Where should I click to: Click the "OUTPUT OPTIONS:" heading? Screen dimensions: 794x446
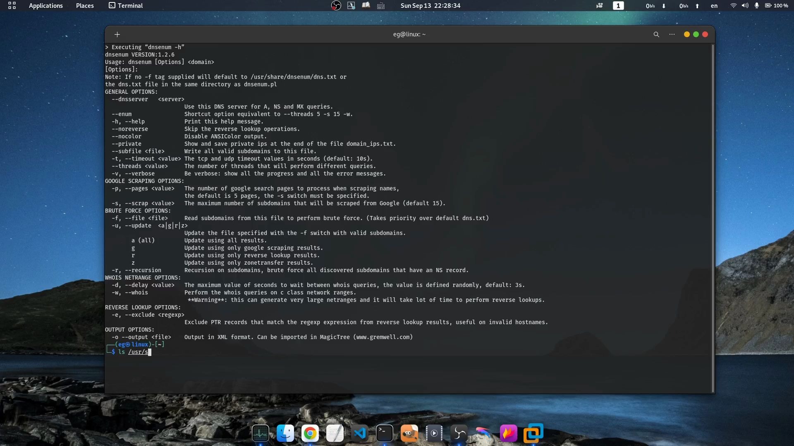[x=130, y=330]
